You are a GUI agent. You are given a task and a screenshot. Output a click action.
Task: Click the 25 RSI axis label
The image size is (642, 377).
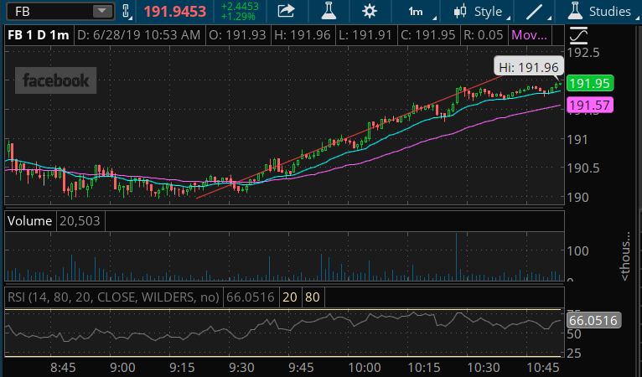pos(574,353)
